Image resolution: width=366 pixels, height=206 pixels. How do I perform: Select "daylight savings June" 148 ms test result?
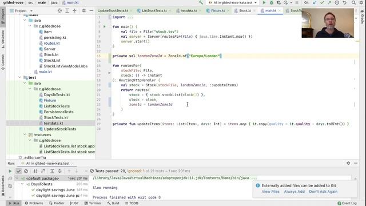click(55, 190)
